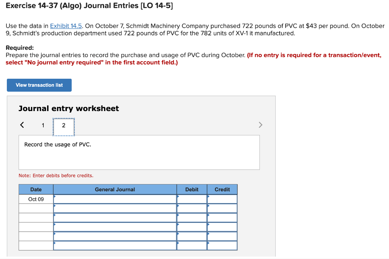Click the Record the usage of PVC description box
Image resolution: width=389 pixels, height=259 pixels.
tap(139, 152)
